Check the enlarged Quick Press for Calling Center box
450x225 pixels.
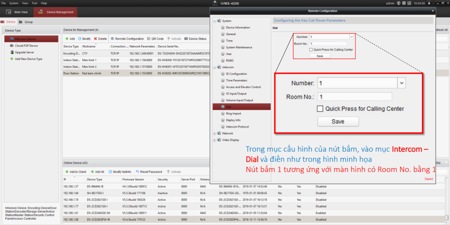point(320,109)
